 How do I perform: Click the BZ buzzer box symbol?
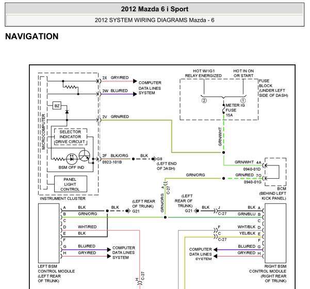pos(57,106)
